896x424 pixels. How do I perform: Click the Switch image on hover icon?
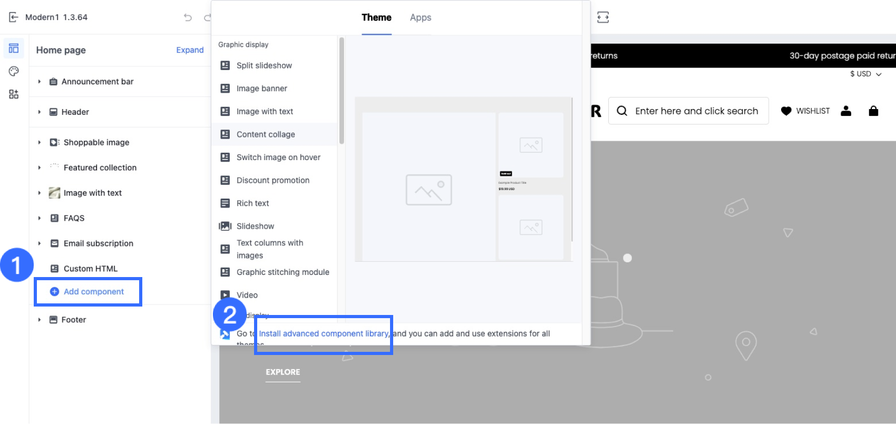tap(225, 157)
